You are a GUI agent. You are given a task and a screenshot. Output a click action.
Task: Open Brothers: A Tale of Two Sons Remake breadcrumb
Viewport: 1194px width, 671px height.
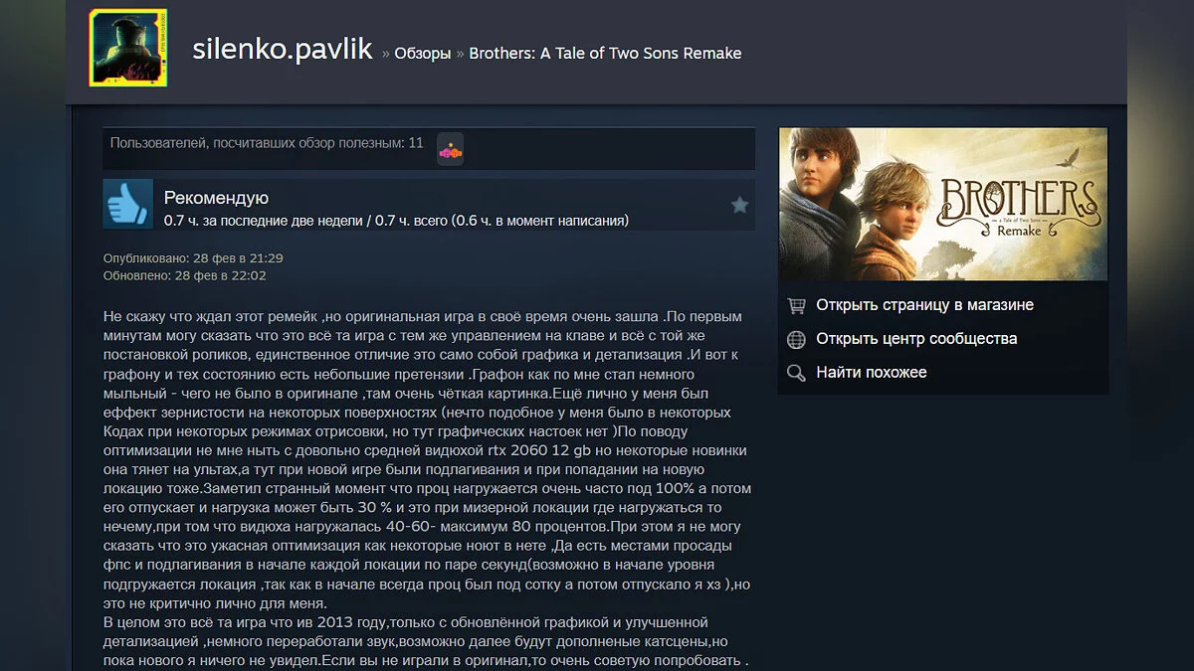point(605,54)
